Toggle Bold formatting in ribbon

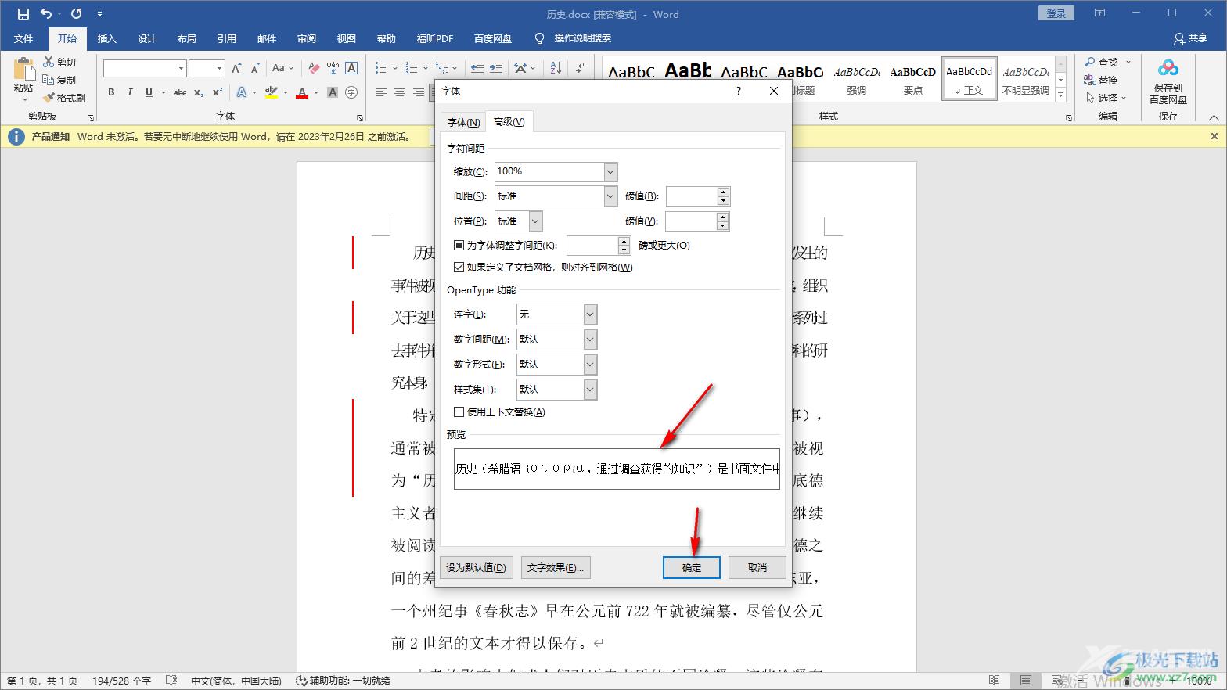111,92
